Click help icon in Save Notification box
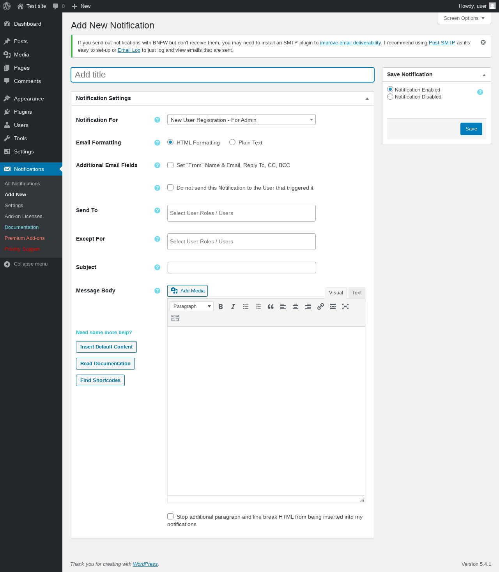The width and height of the screenshot is (499, 572). point(480,92)
